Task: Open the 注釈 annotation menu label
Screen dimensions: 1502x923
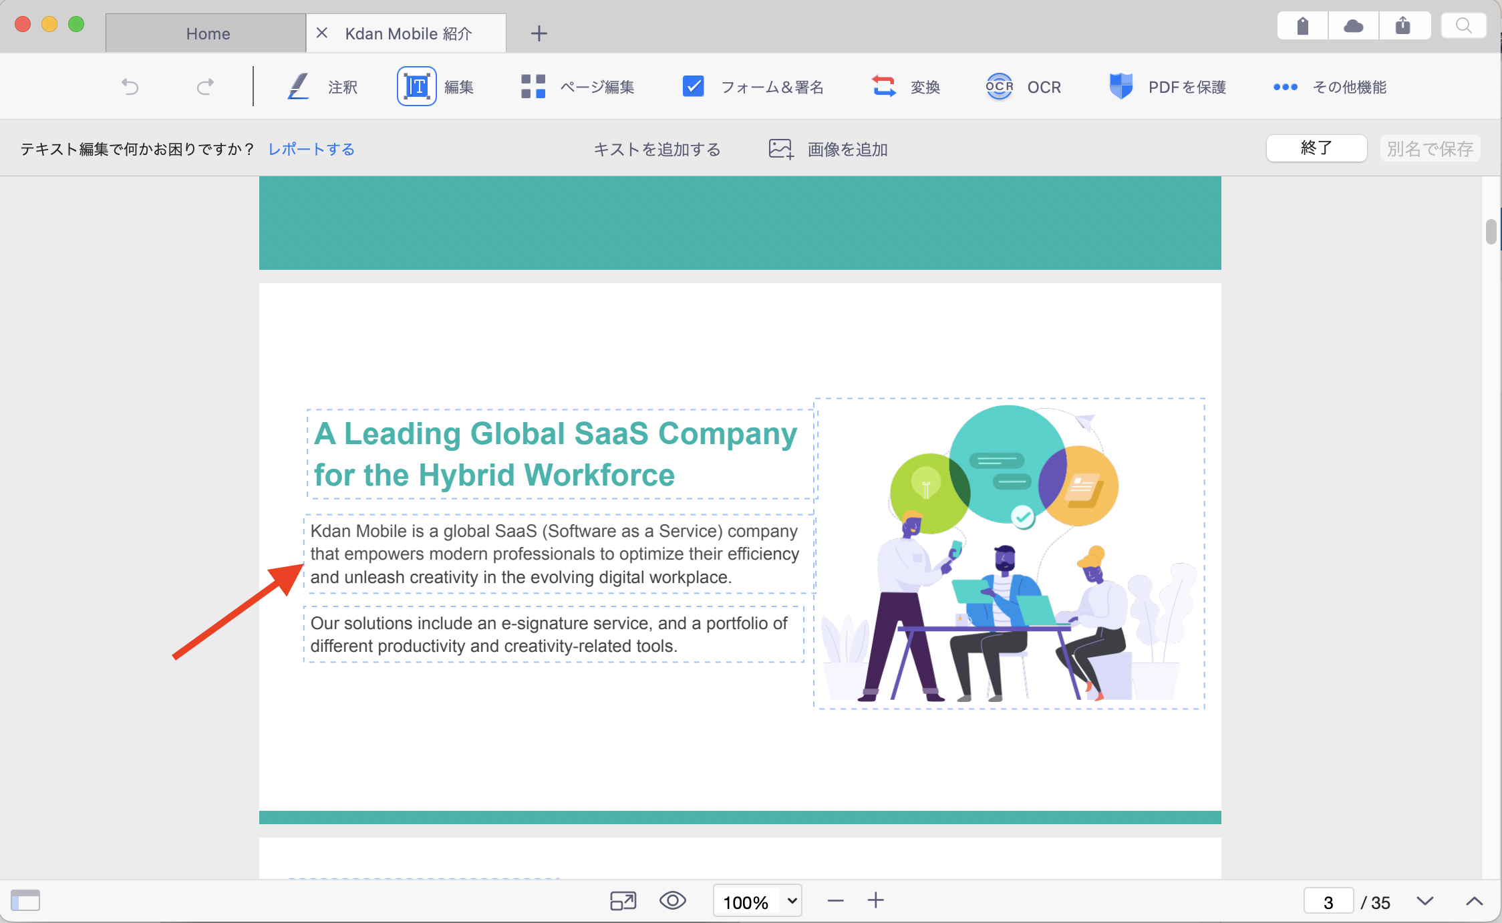Action: (343, 87)
